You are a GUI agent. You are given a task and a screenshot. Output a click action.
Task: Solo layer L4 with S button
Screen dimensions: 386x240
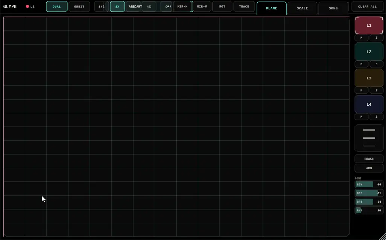[376, 117]
